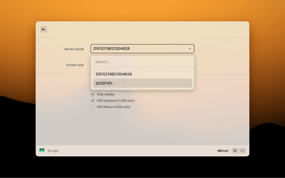
Task: Click the "Screen size" field label
Action: click(75, 65)
